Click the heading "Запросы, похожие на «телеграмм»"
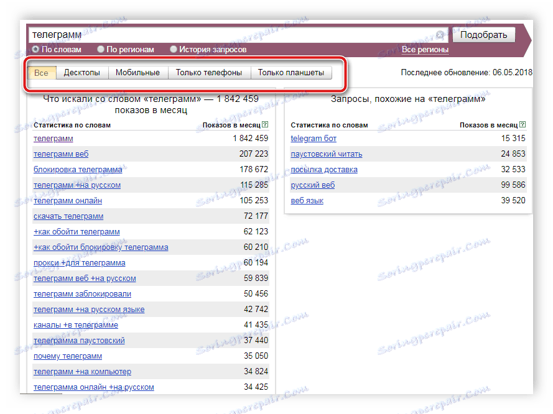This screenshot has height=414, width=553. [x=408, y=99]
